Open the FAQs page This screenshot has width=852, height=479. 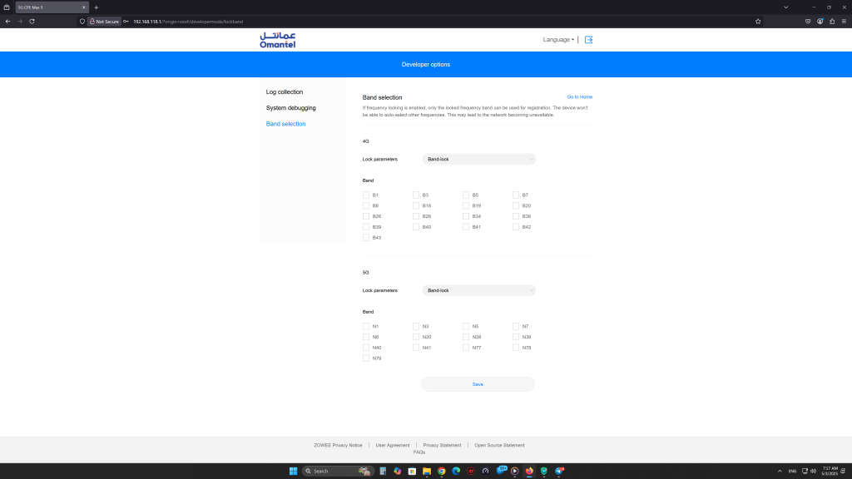click(420, 452)
